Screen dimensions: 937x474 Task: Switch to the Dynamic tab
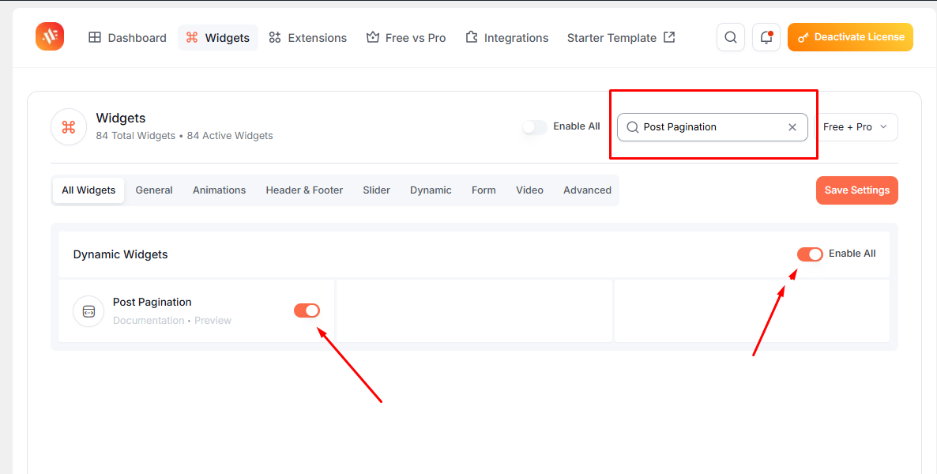431,190
